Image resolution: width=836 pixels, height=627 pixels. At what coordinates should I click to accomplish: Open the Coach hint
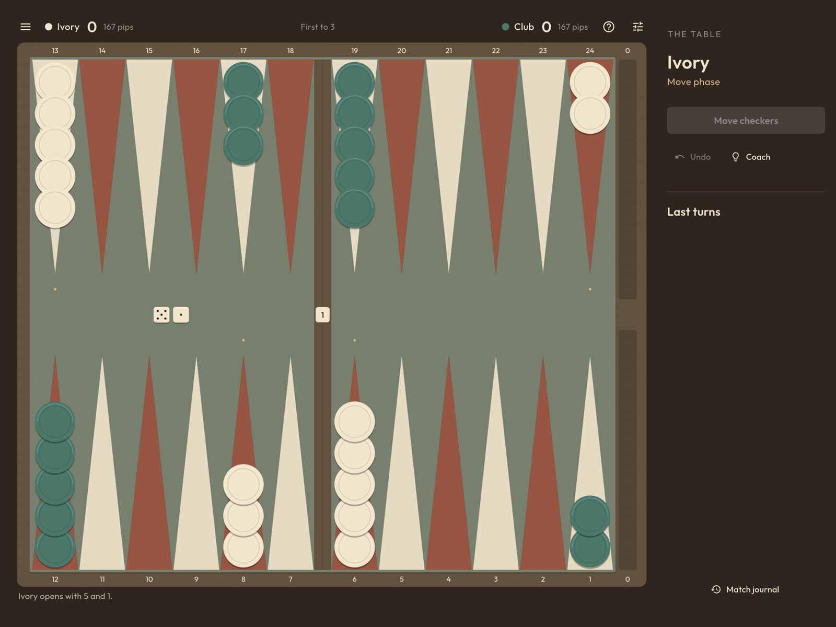tap(751, 157)
